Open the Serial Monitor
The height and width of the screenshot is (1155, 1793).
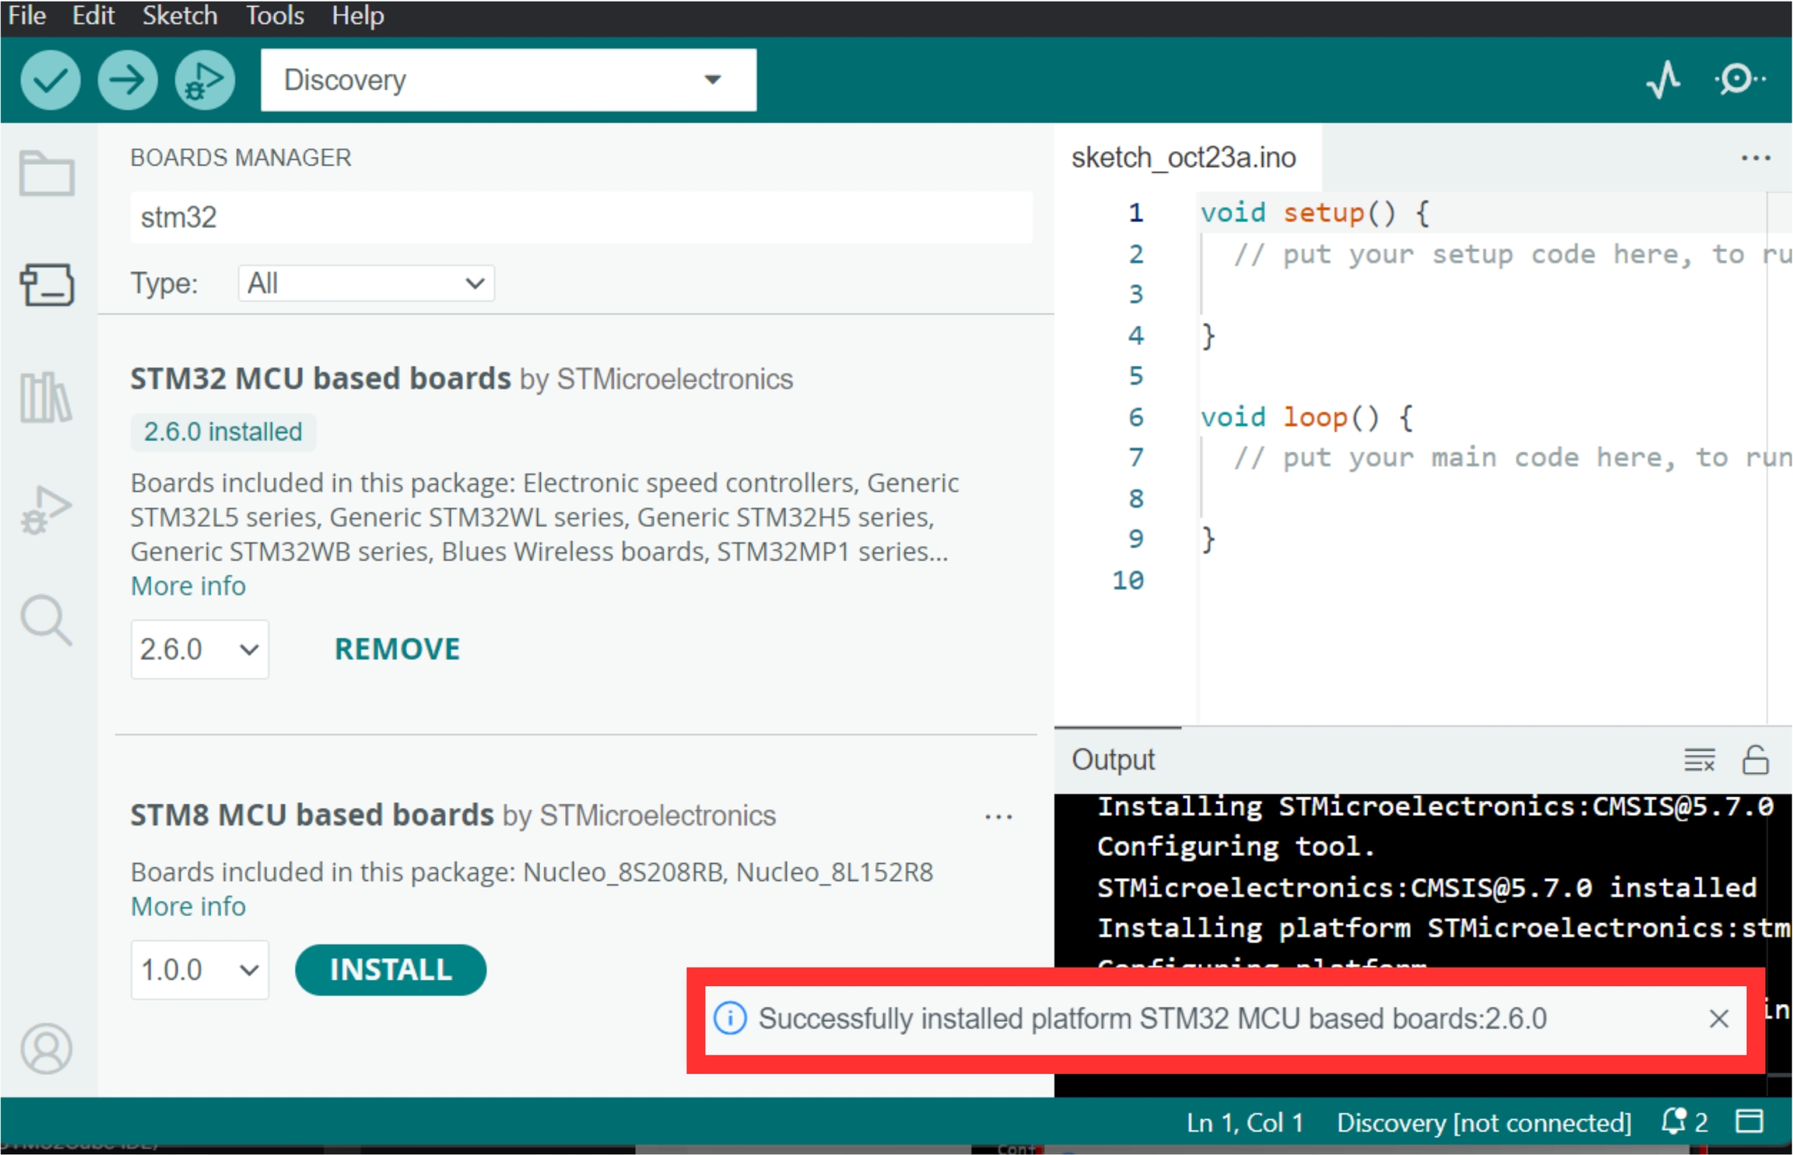coord(1739,79)
